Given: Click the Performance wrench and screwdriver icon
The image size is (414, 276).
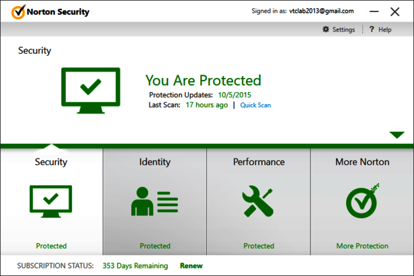Looking at the screenshot, I should tap(258, 201).
